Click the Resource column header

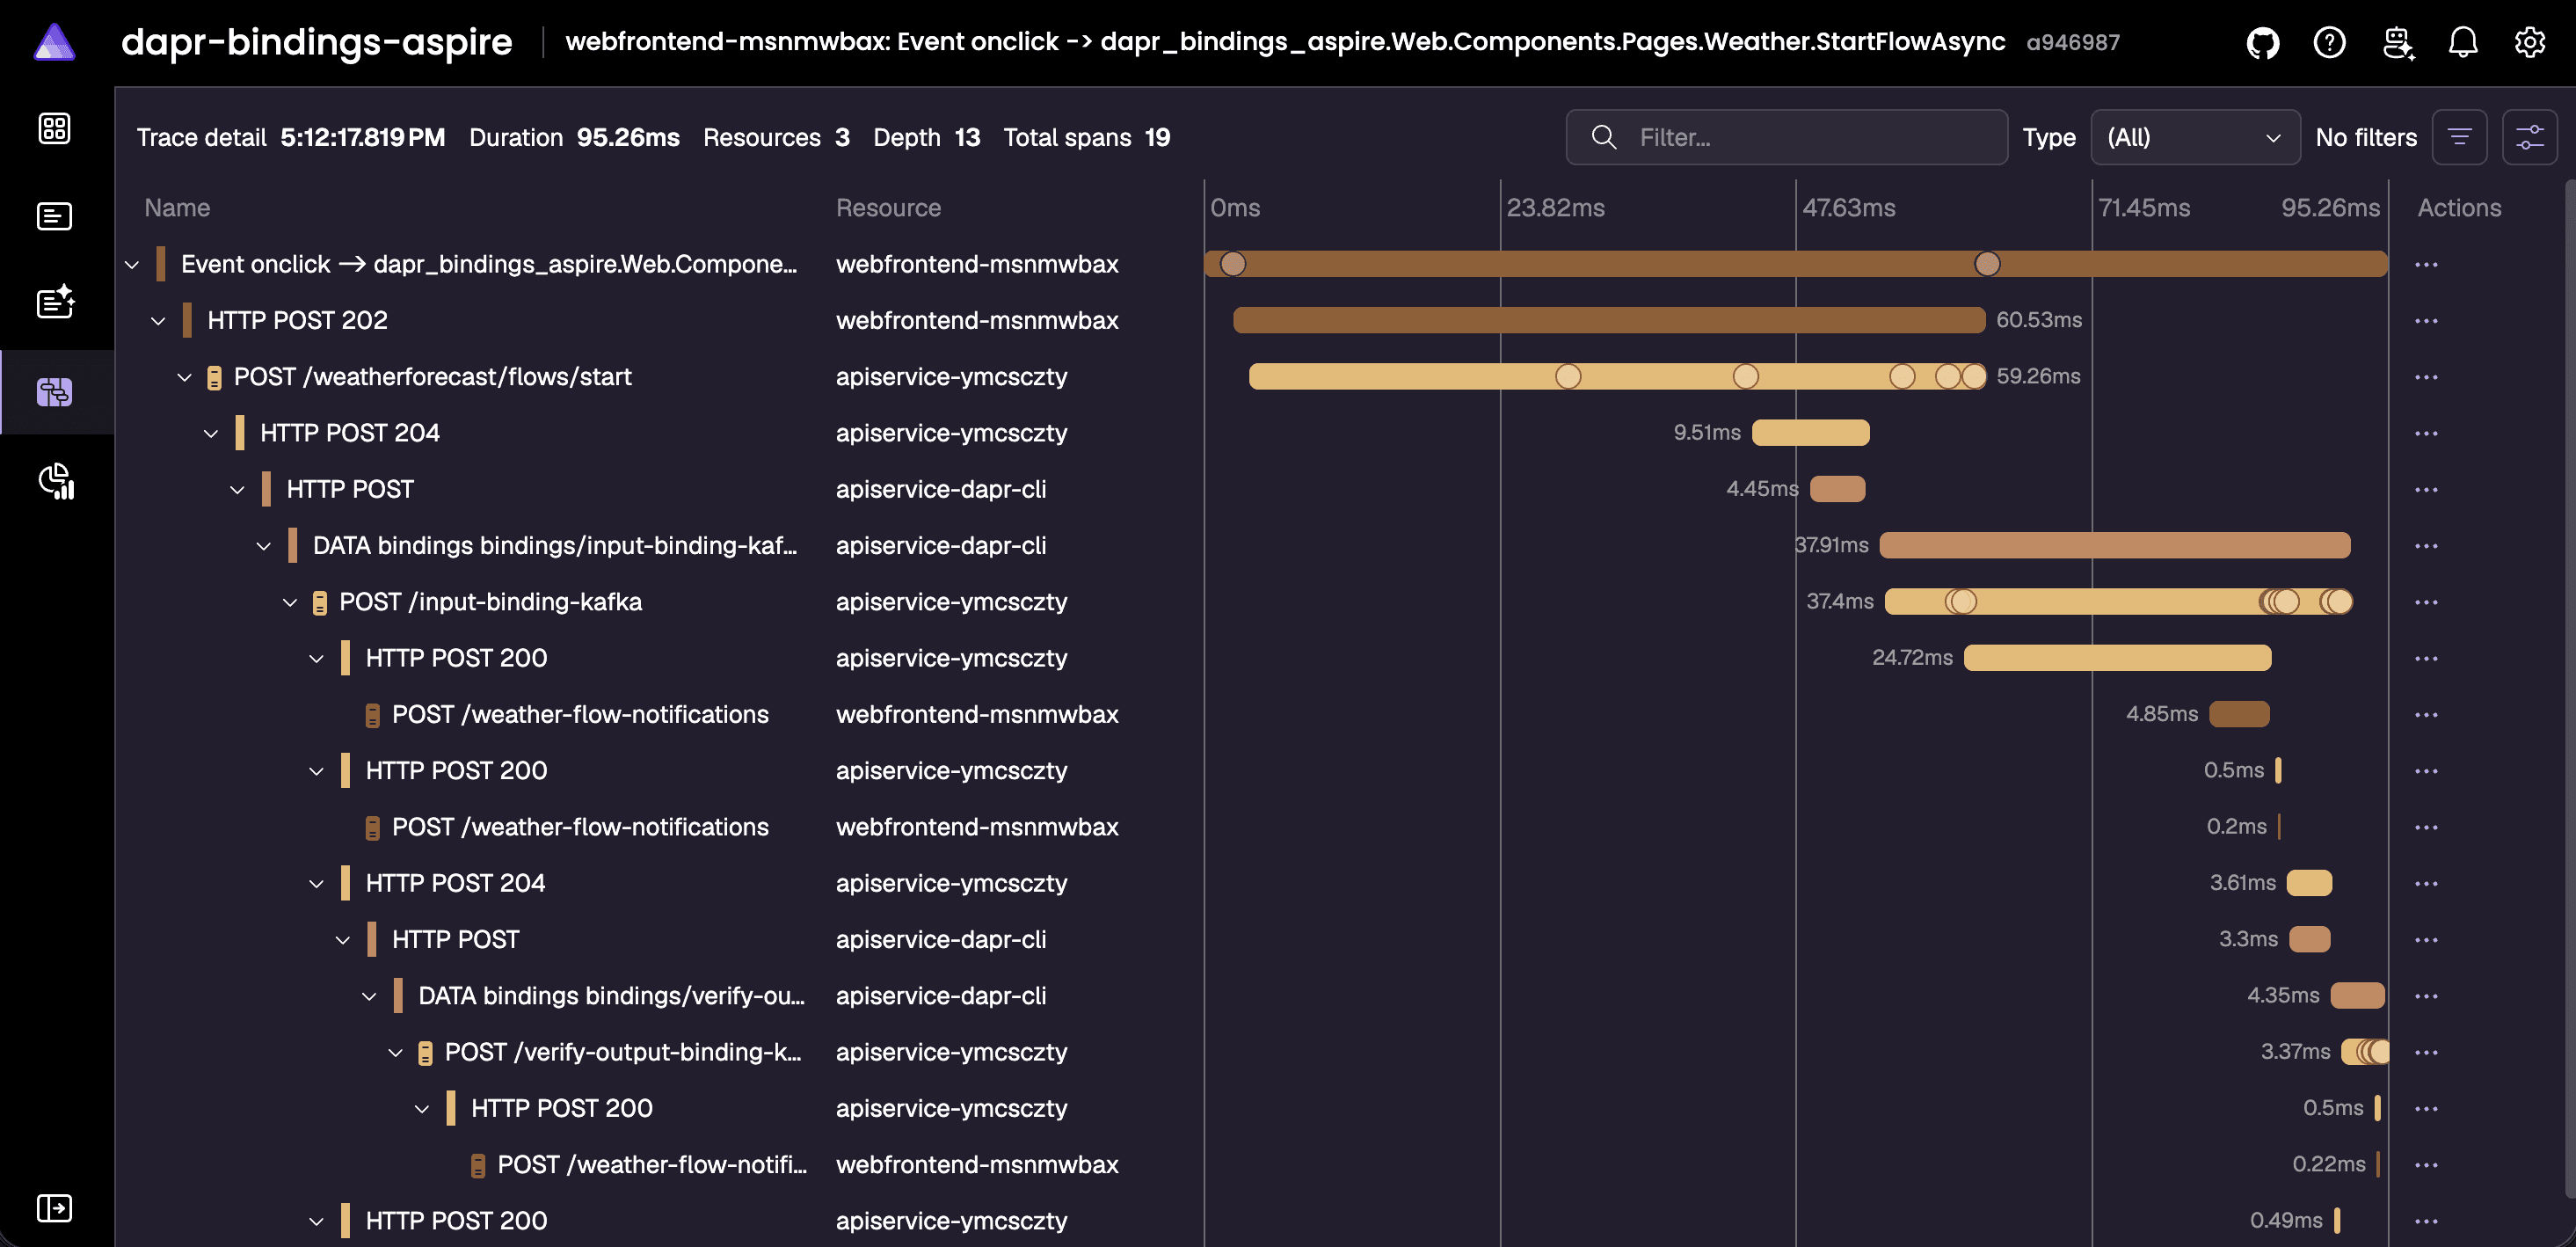(x=888, y=208)
